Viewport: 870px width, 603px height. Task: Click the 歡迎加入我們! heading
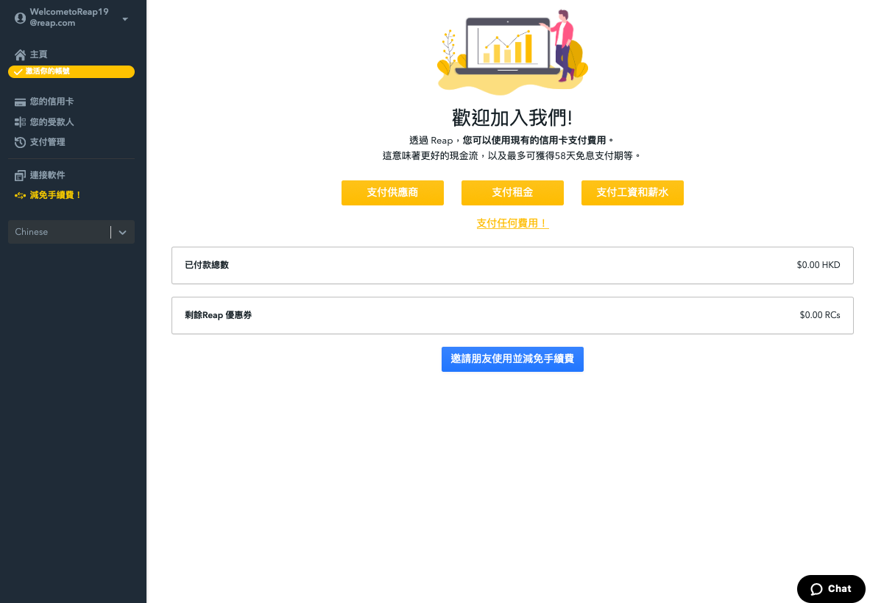(512, 118)
